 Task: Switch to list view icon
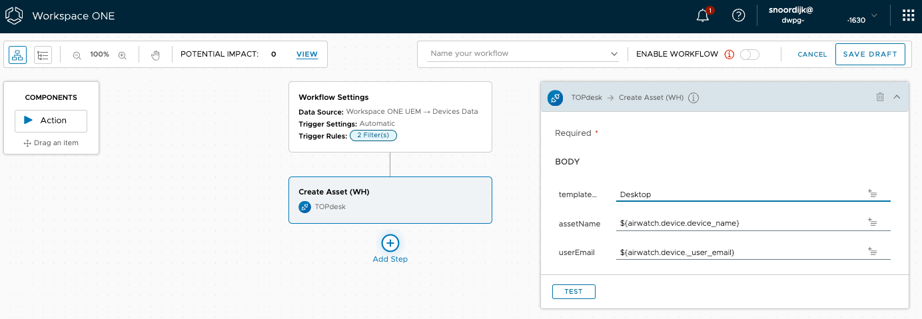43,55
